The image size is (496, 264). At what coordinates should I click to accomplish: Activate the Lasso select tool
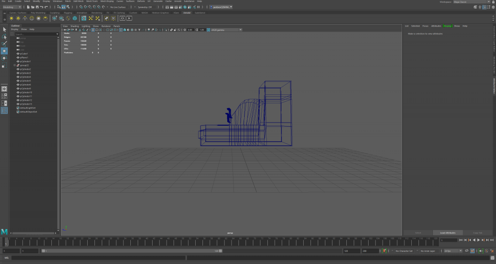[4, 37]
